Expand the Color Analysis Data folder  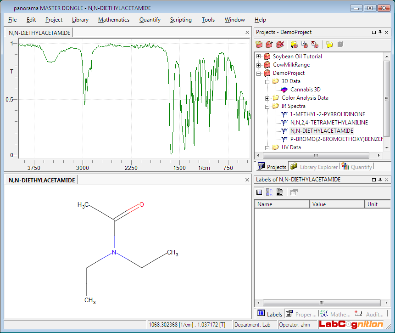pyautogui.click(x=267, y=98)
